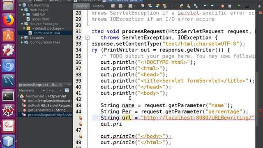
Task: Click line number 43 in gutter
Action: tap(78, 106)
